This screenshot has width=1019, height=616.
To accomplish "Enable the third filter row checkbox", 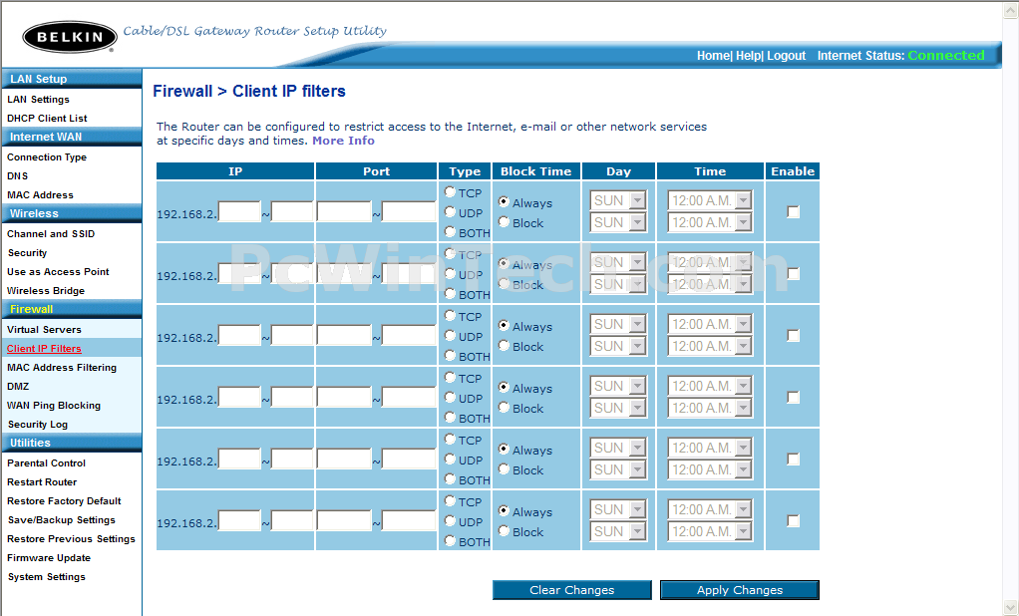I will pos(793,335).
